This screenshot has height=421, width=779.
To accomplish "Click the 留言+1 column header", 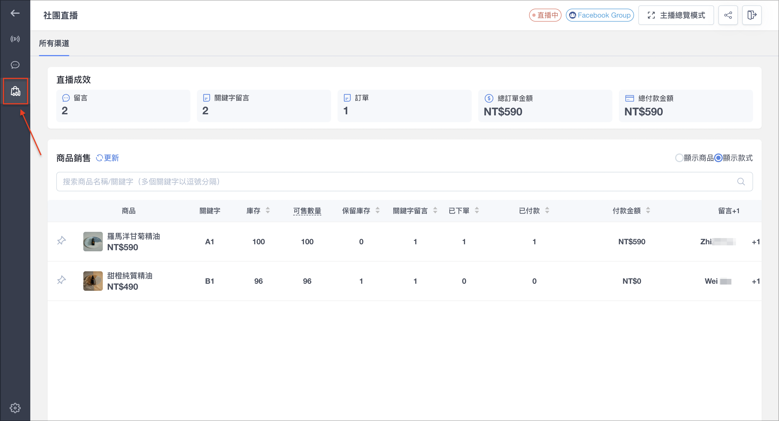I will [x=729, y=211].
